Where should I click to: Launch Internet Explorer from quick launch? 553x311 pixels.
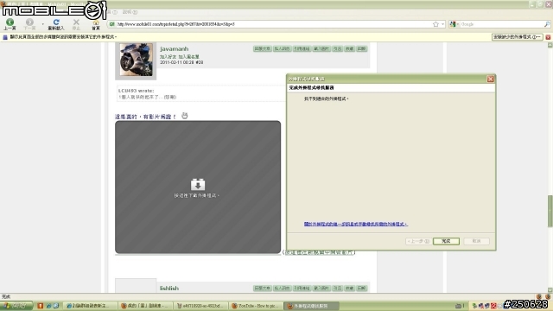(48, 306)
